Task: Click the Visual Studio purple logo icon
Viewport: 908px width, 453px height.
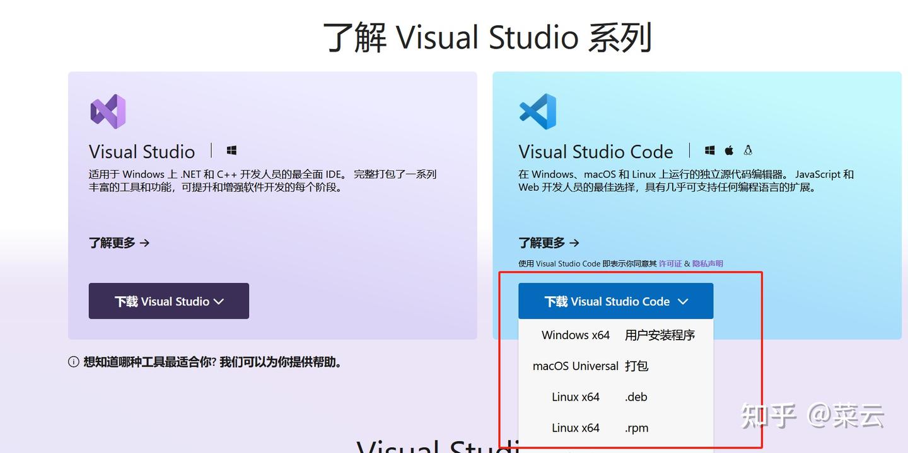Action: point(108,111)
